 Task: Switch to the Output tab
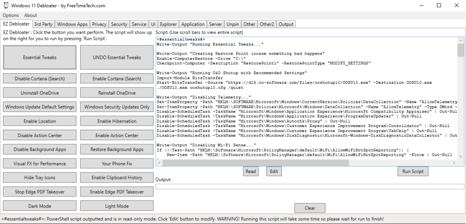pyautogui.click(x=286, y=25)
